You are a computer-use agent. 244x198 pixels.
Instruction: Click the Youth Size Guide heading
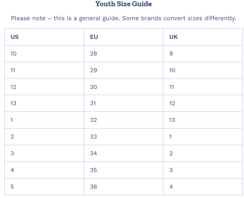click(124, 4)
